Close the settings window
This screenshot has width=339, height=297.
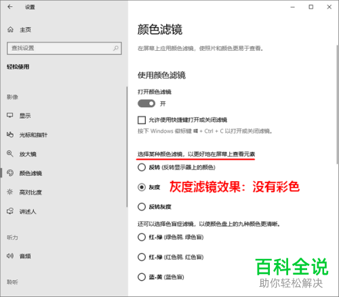click(330, 7)
